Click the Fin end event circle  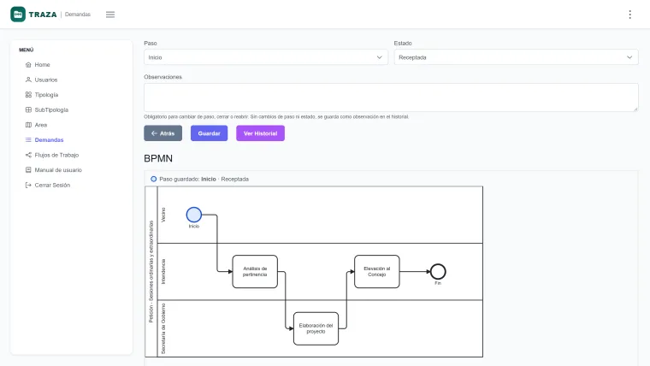pos(438,272)
